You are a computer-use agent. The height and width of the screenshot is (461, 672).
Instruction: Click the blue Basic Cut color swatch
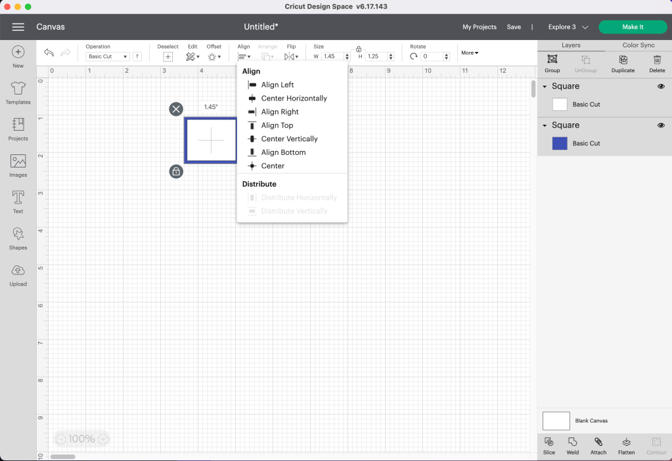[x=560, y=143]
